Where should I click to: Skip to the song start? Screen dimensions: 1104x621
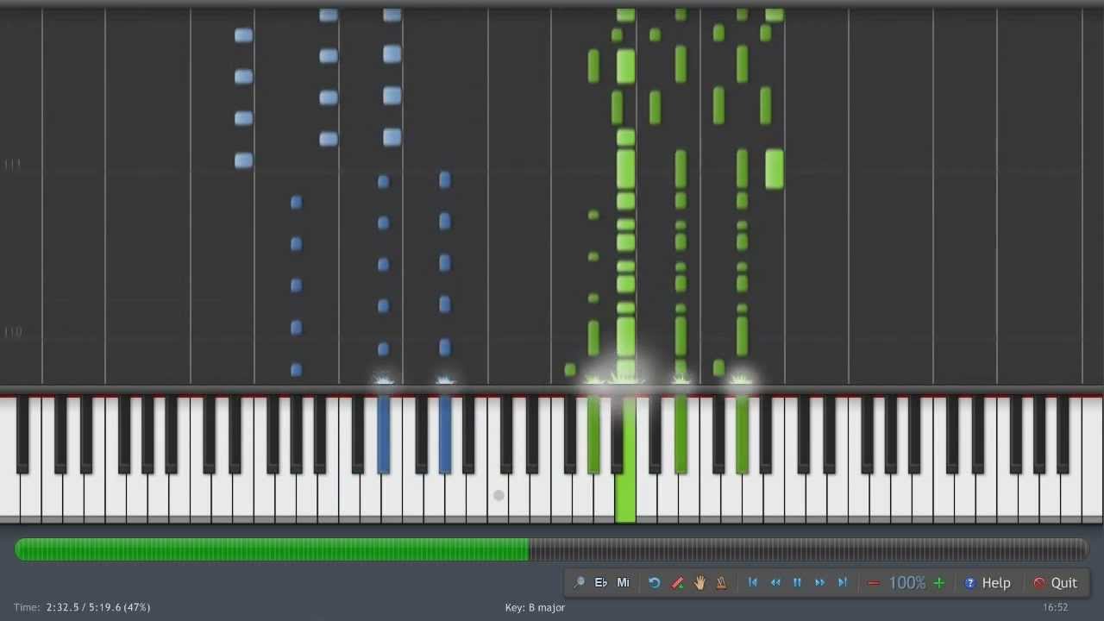pyautogui.click(x=753, y=583)
